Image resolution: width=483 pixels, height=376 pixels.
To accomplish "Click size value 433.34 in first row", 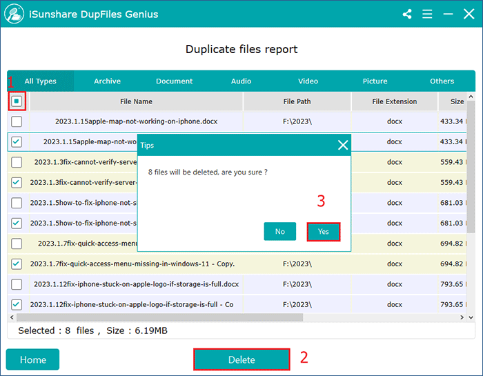I will click(451, 121).
